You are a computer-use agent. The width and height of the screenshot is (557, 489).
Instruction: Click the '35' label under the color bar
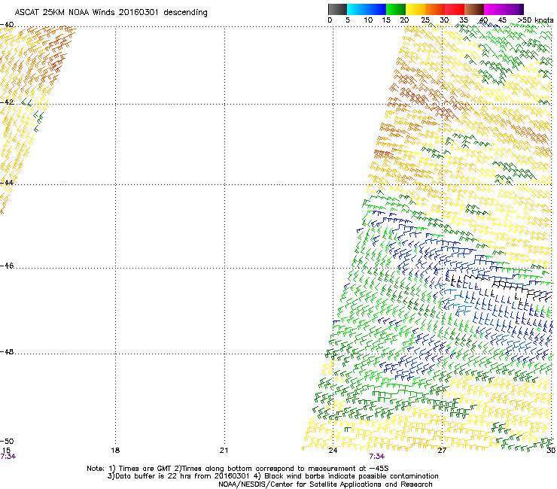point(464,20)
